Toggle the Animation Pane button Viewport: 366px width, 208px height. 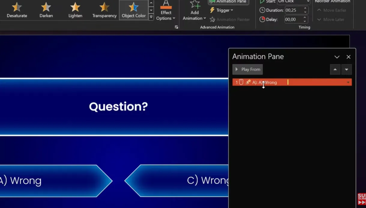tap(228, 2)
